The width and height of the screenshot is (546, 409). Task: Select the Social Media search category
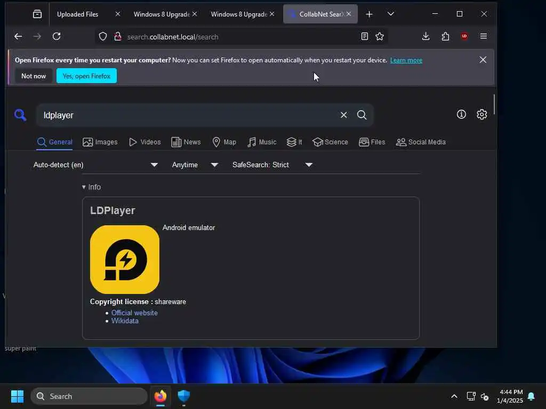tap(421, 142)
